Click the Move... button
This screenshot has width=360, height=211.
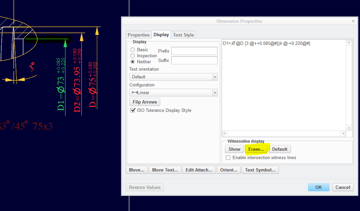pos(137,170)
